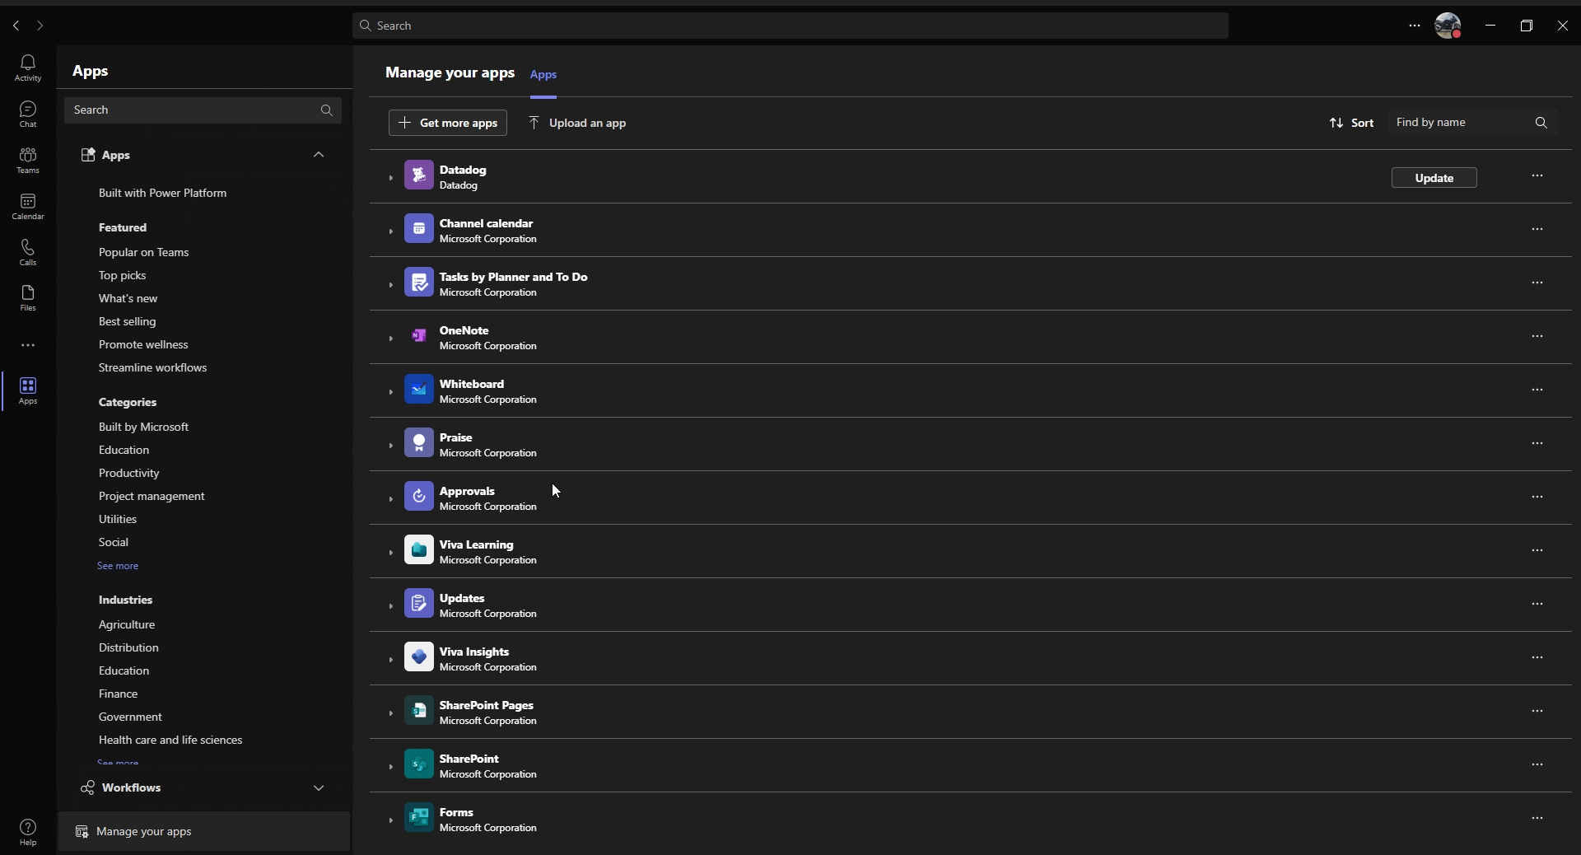Click Upload an app
Viewport: 1581px width, 855px height.
(577, 123)
